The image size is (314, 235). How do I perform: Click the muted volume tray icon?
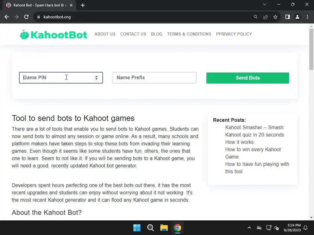point(277,228)
